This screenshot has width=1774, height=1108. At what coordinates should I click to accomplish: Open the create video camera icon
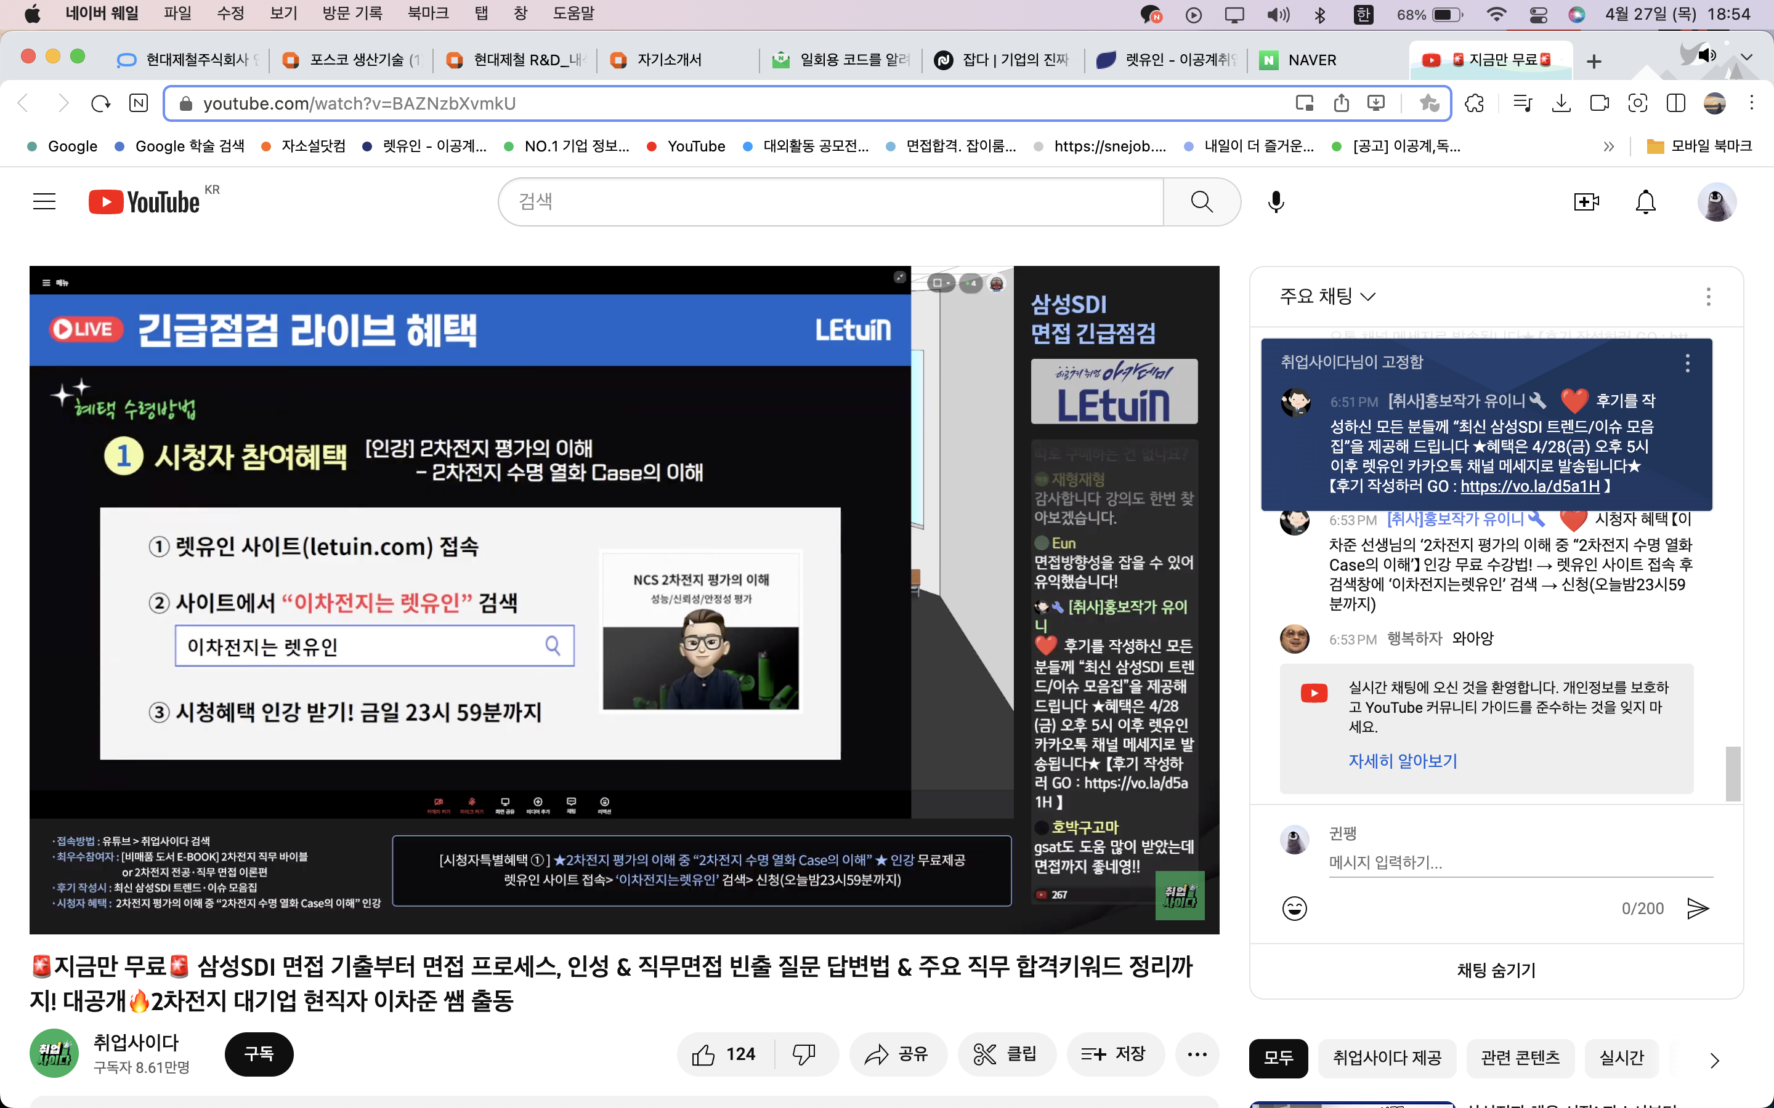[1586, 201]
